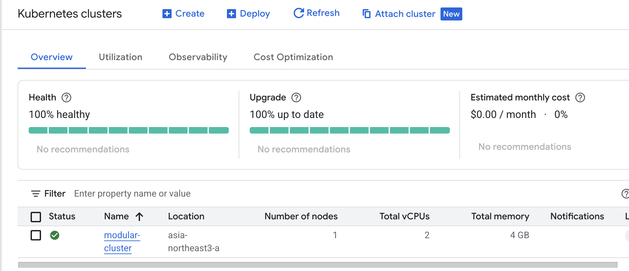Click the Attach cluster copy icon
The width and height of the screenshot is (629, 271).
click(x=367, y=14)
